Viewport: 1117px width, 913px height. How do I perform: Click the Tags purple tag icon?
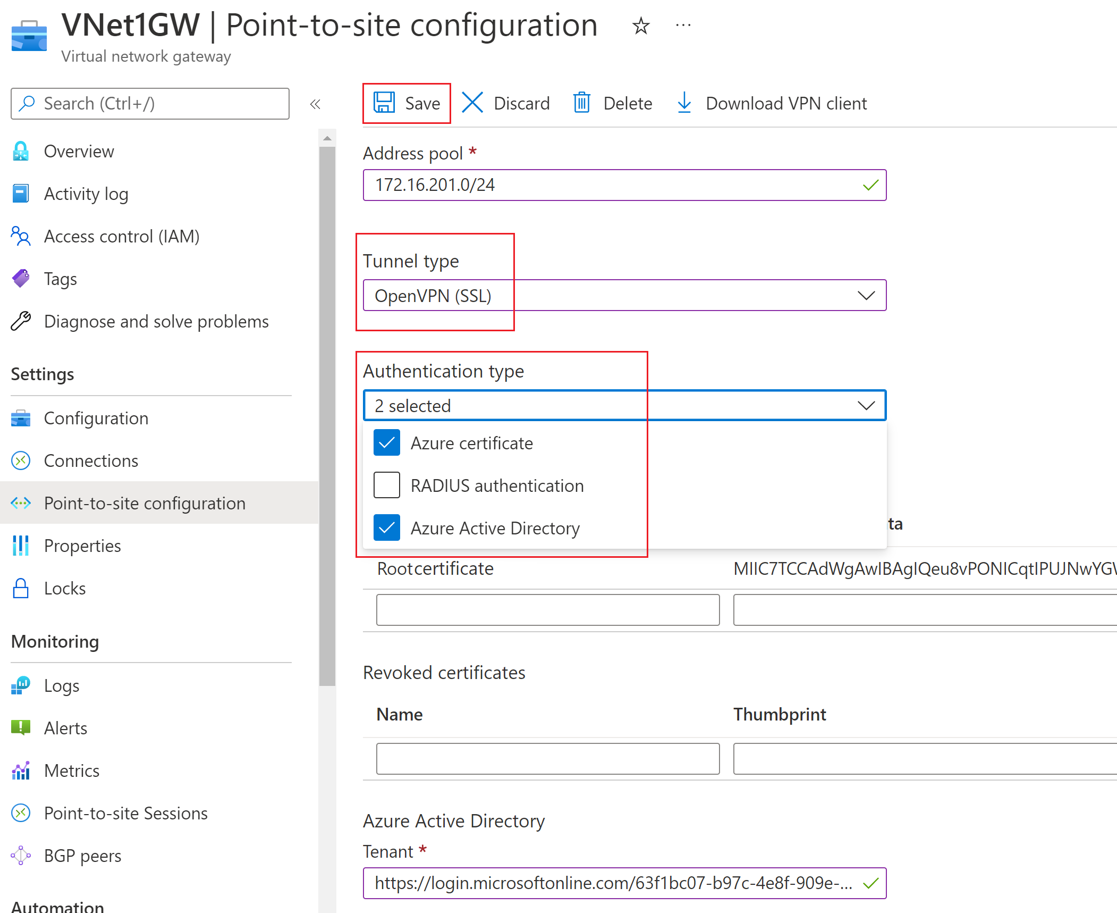coord(21,278)
